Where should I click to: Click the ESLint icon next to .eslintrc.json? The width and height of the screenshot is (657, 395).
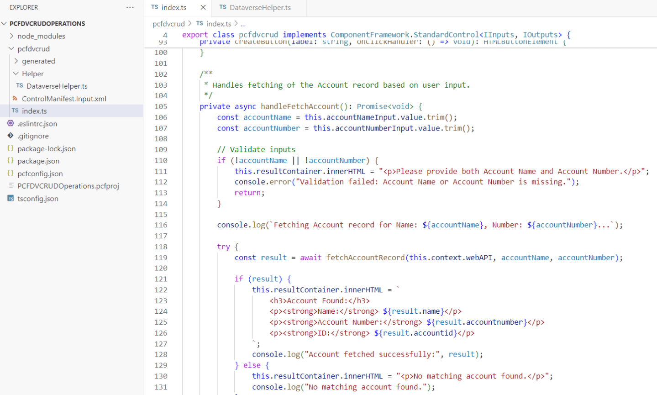click(x=10, y=123)
